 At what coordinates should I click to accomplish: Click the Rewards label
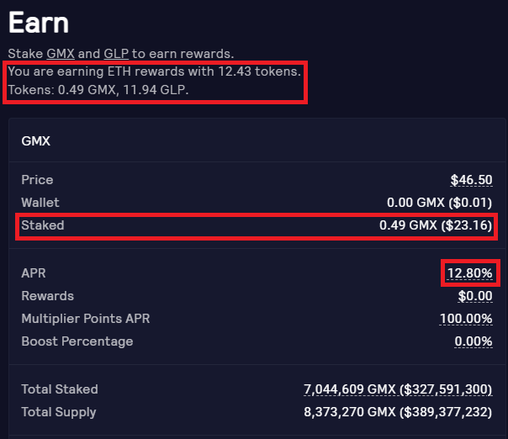coord(48,296)
